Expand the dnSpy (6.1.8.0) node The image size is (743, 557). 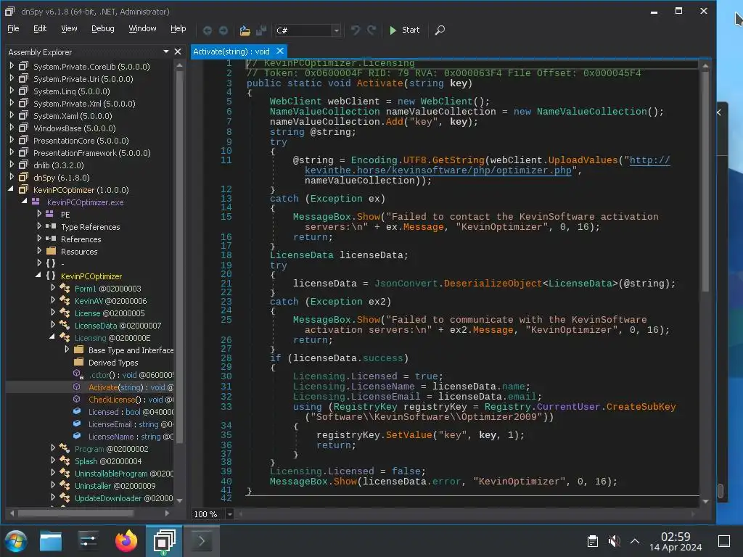(12, 177)
